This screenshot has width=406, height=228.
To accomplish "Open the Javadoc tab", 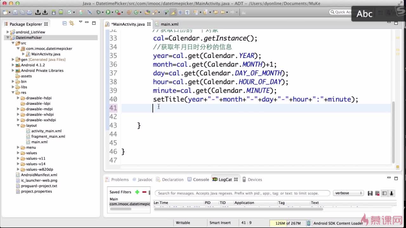I will [142, 180].
